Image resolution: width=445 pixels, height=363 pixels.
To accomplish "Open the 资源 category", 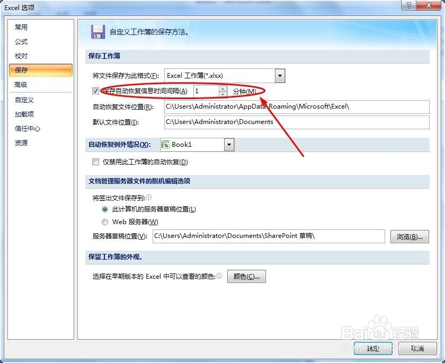I will point(21,143).
